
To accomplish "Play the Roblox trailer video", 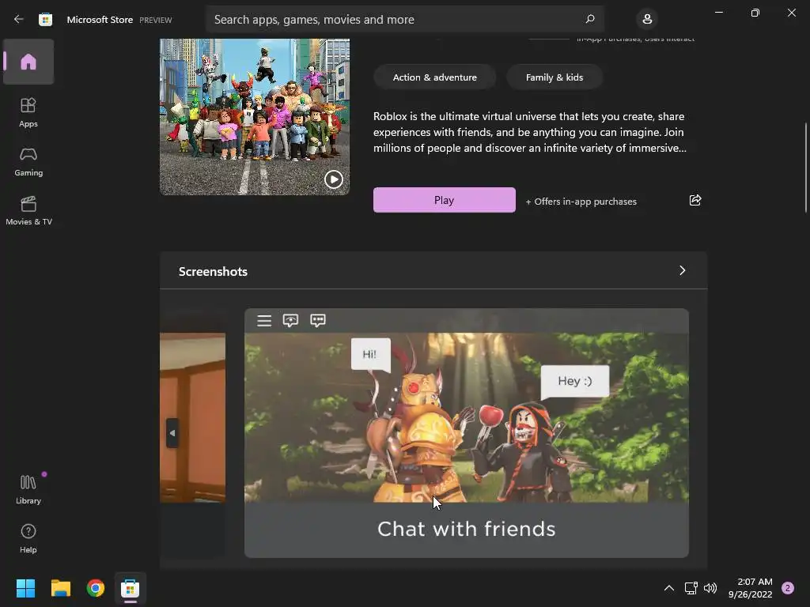I will (x=333, y=179).
